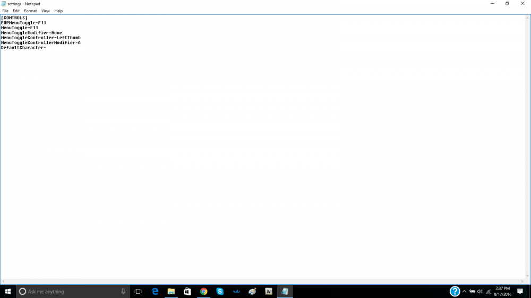Screen dimensions: 531x298
Task: Click the Ask me anything search box
Action: click(x=73, y=291)
